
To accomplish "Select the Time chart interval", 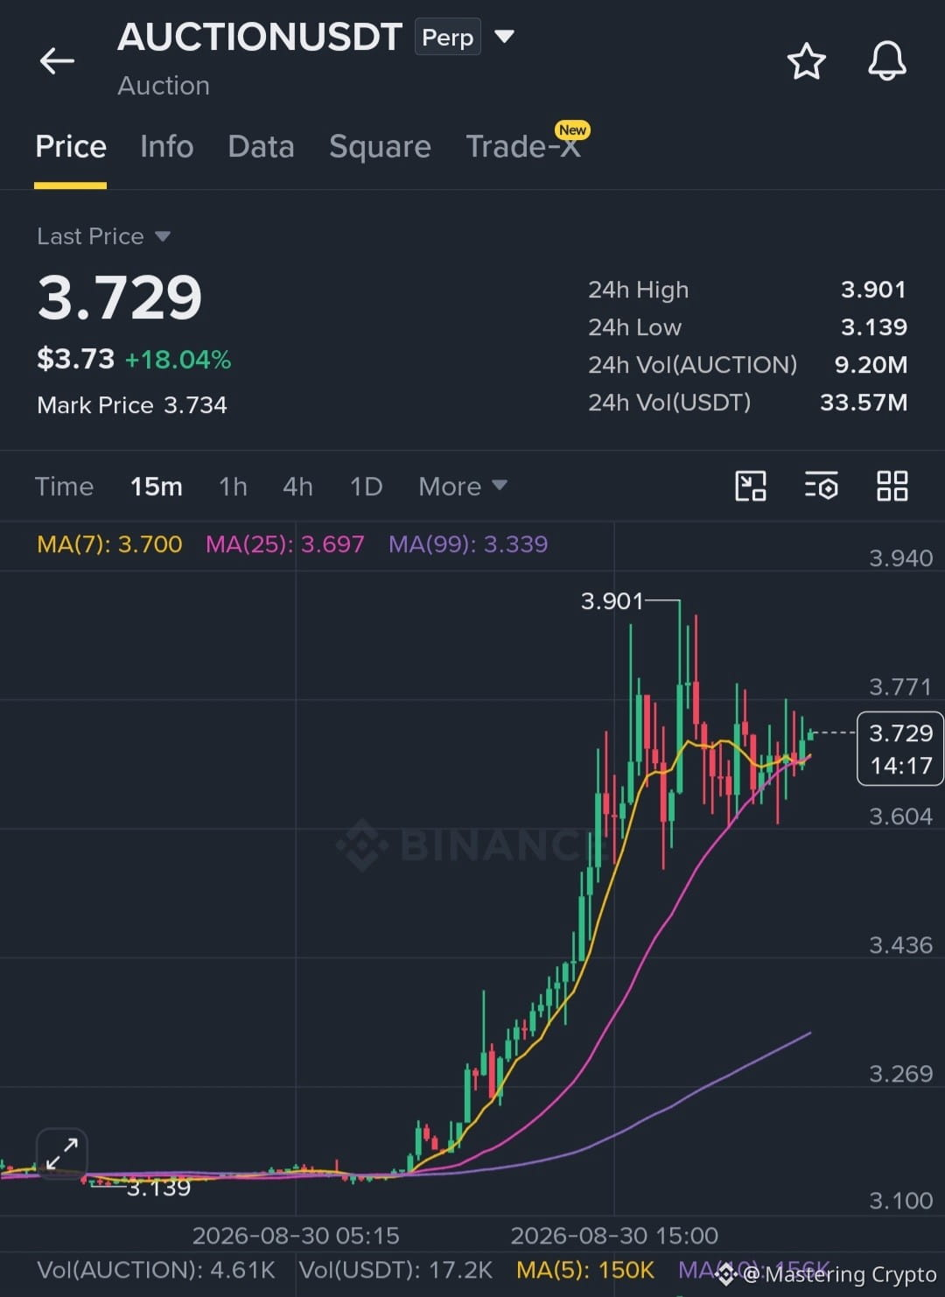I will (64, 486).
